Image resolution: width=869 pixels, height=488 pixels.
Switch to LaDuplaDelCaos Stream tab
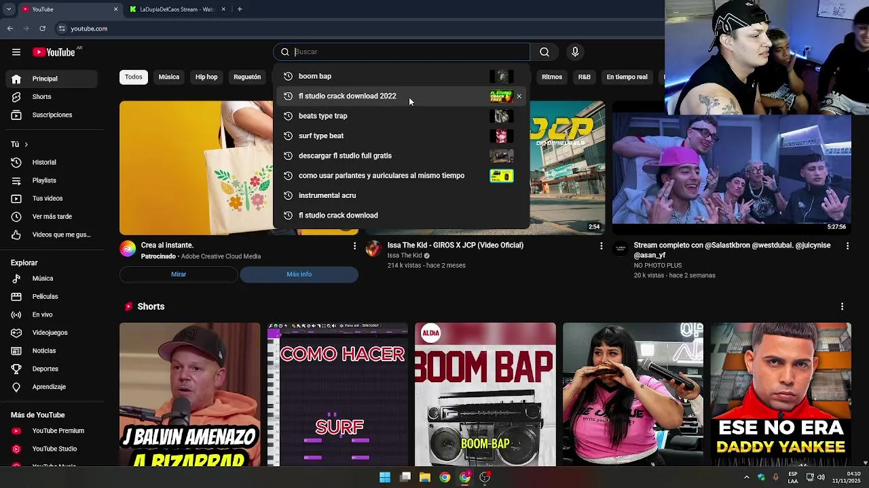pos(178,9)
